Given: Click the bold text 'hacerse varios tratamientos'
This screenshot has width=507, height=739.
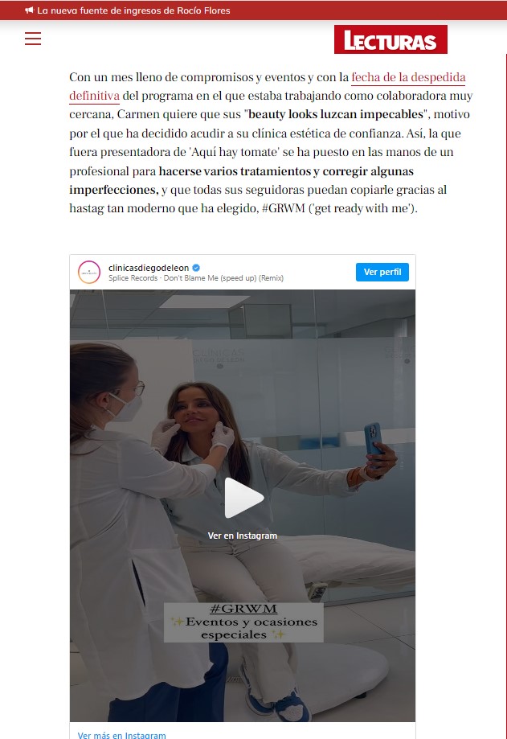Looking at the screenshot, I should pyautogui.click(x=235, y=171).
